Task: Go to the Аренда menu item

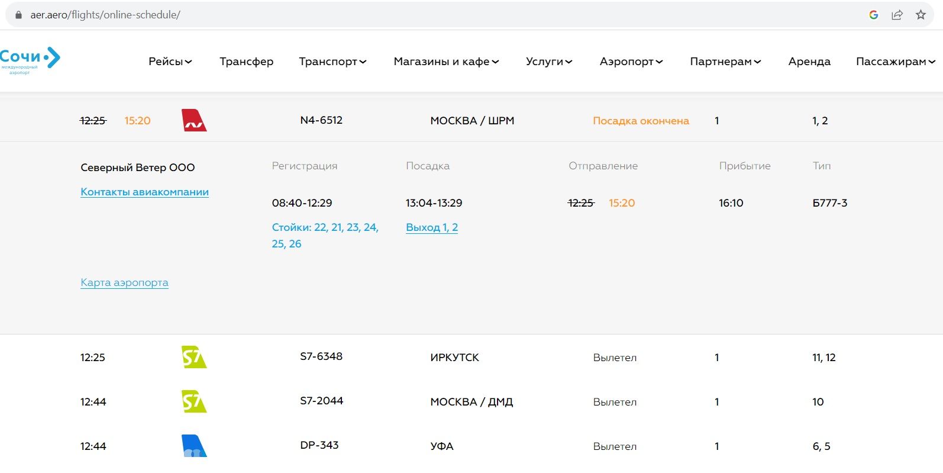Action: (809, 62)
